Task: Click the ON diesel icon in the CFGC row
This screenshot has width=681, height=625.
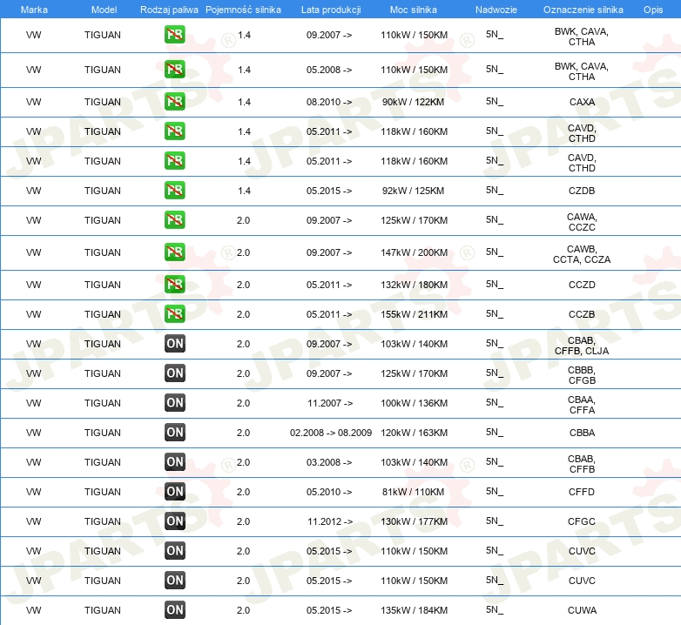Action: pyautogui.click(x=174, y=521)
